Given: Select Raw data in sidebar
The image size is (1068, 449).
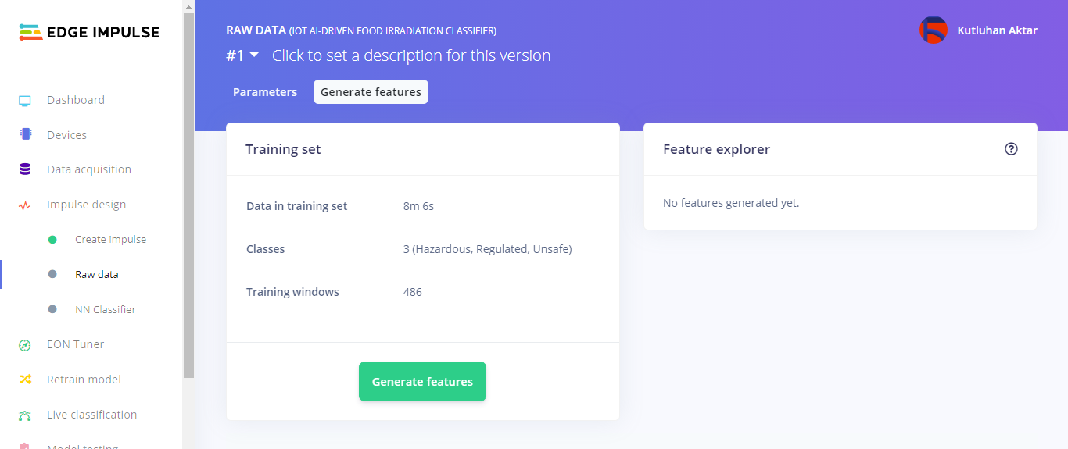Looking at the screenshot, I should click(x=97, y=275).
